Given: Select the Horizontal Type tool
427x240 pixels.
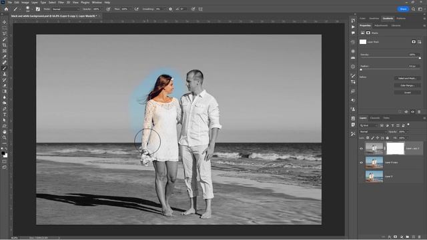Looking at the screenshot, I should pyautogui.click(x=5, y=115).
